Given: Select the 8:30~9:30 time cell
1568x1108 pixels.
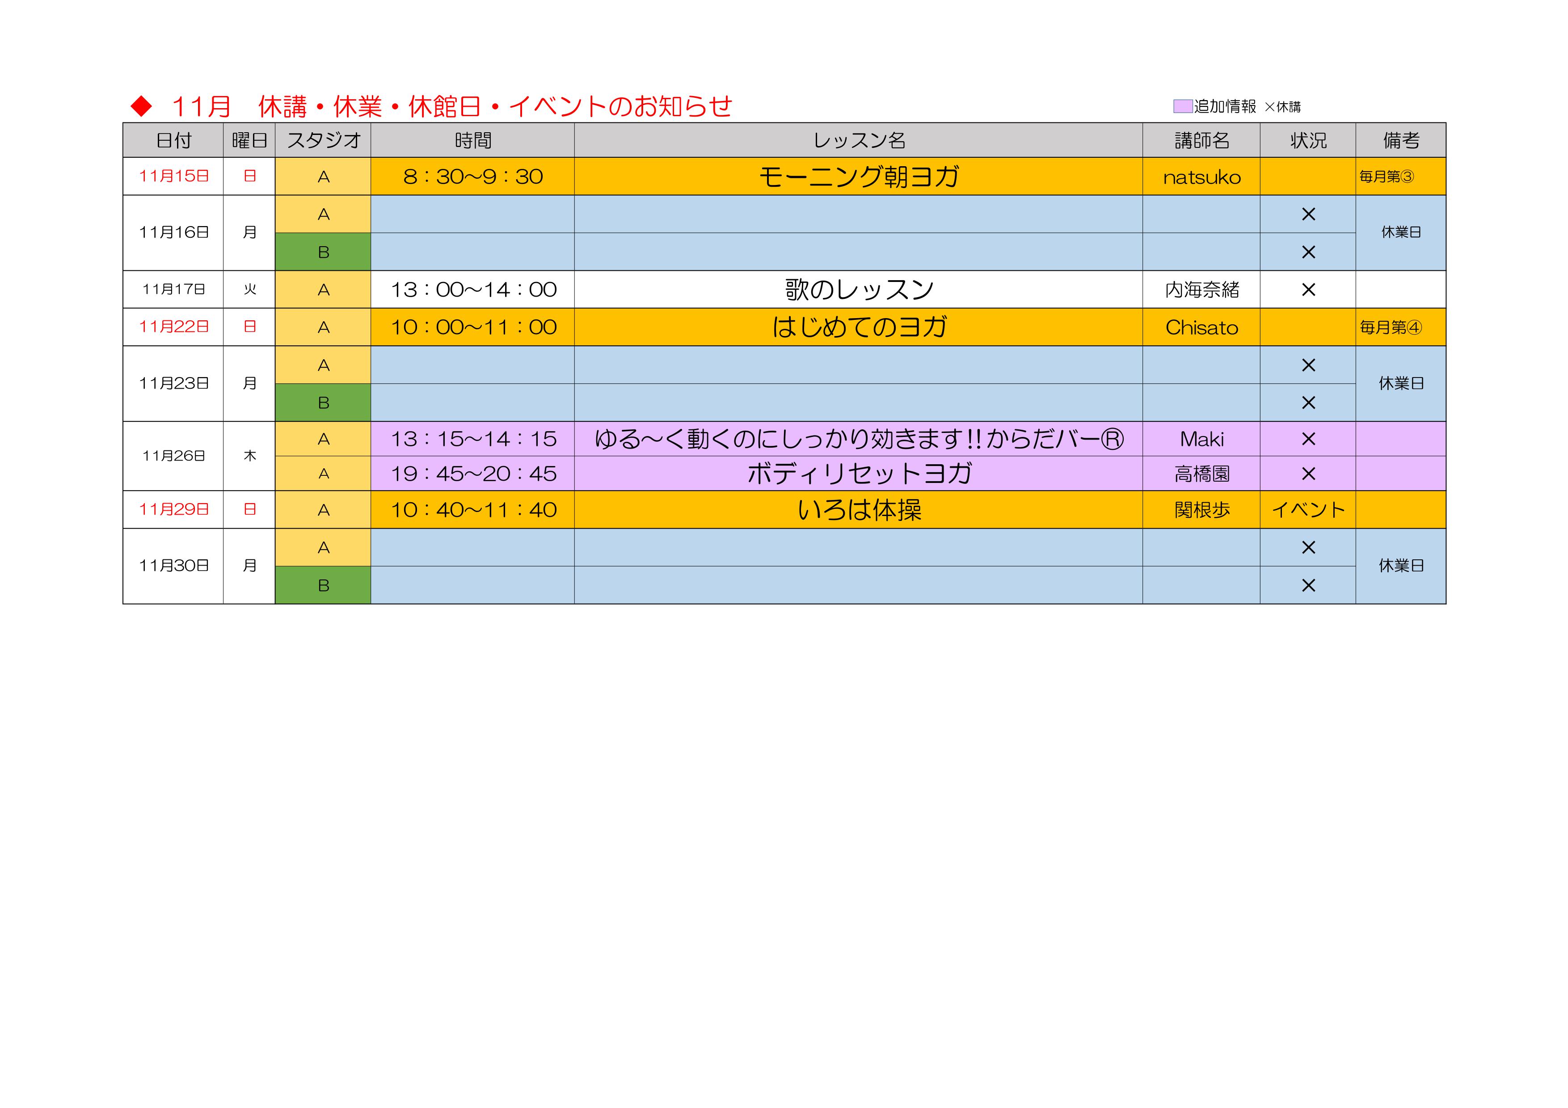Looking at the screenshot, I should [x=472, y=176].
